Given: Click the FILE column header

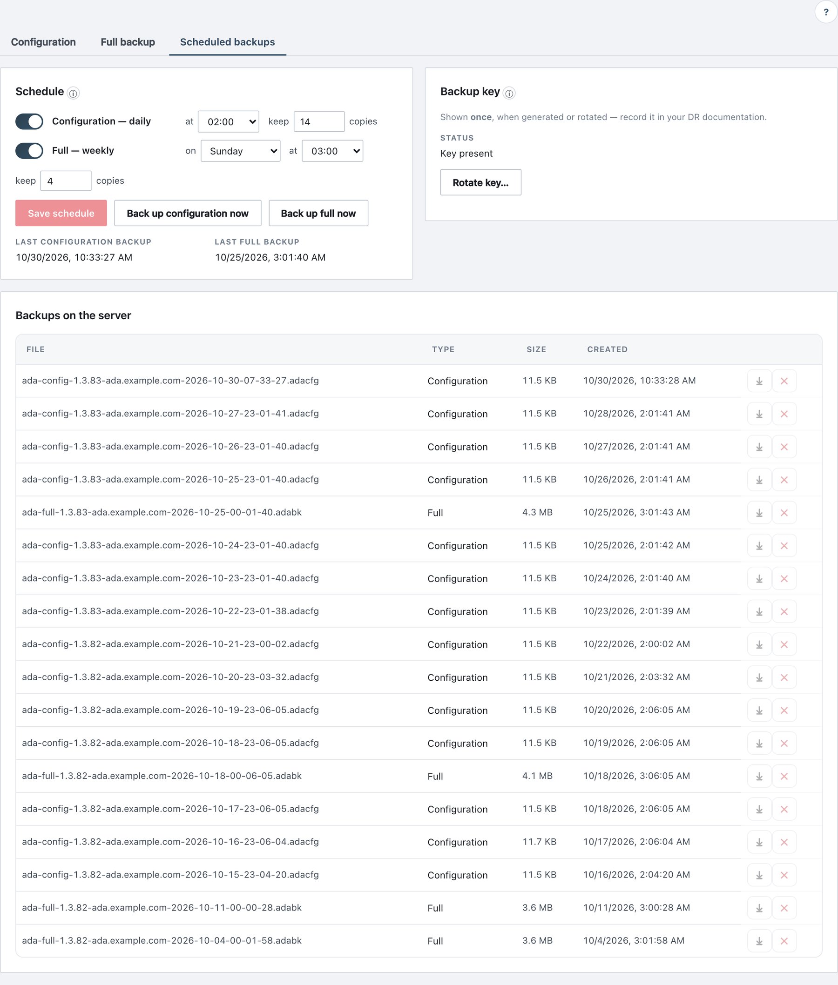Looking at the screenshot, I should coord(36,349).
